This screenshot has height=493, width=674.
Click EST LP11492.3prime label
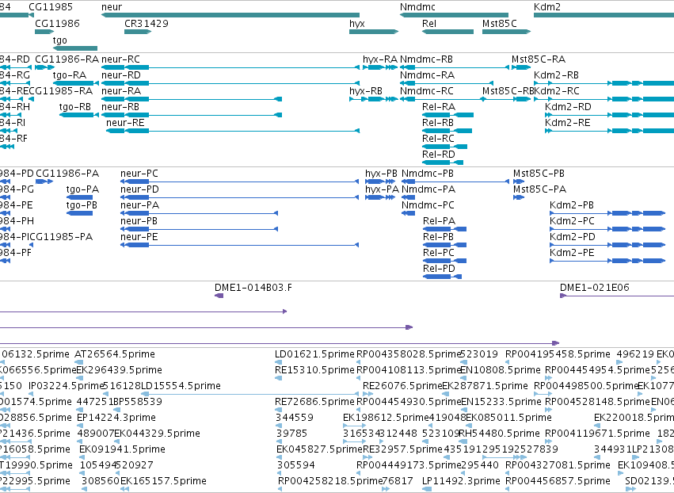point(461,481)
